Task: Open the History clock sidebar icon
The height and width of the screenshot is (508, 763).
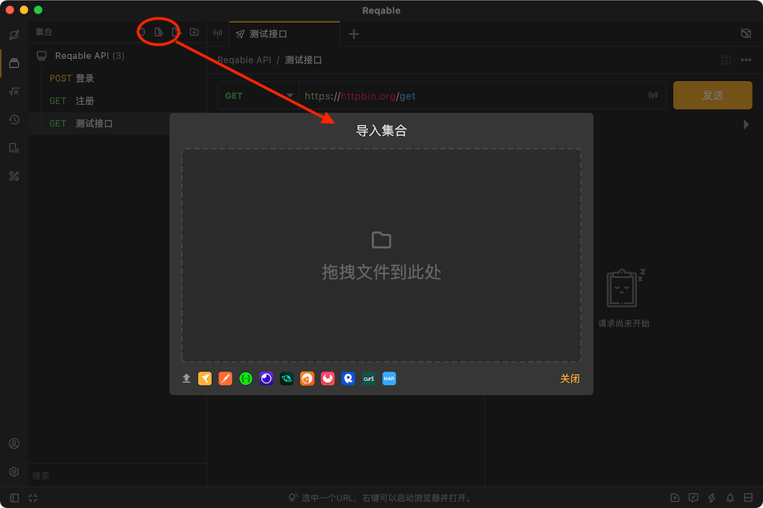Action: pos(14,120)
